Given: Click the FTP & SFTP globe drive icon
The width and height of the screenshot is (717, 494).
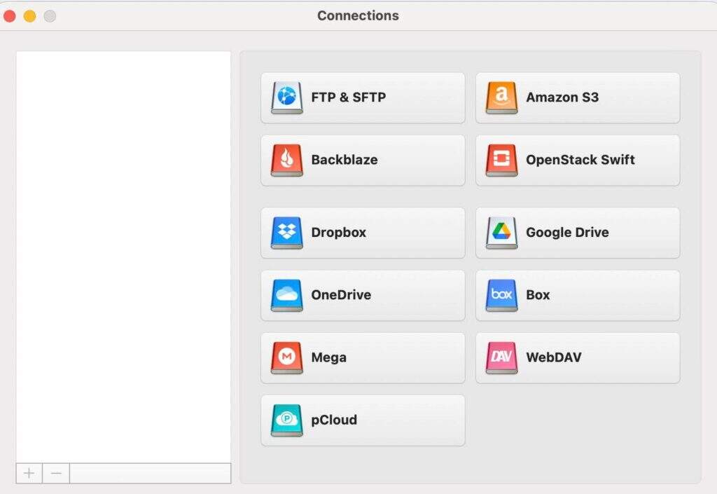Looking at the screenshot, I should pyautogui.click(x=287, y=97).
